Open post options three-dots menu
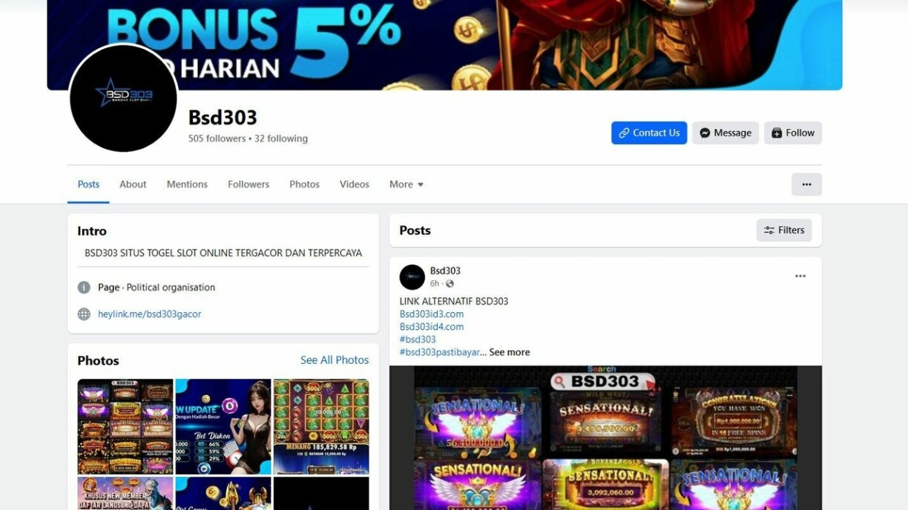 (x=800, y=276)
